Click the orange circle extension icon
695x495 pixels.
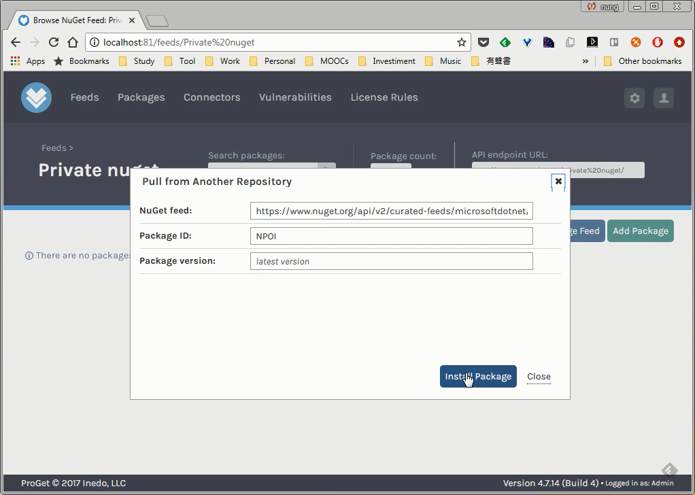(636, 42)
